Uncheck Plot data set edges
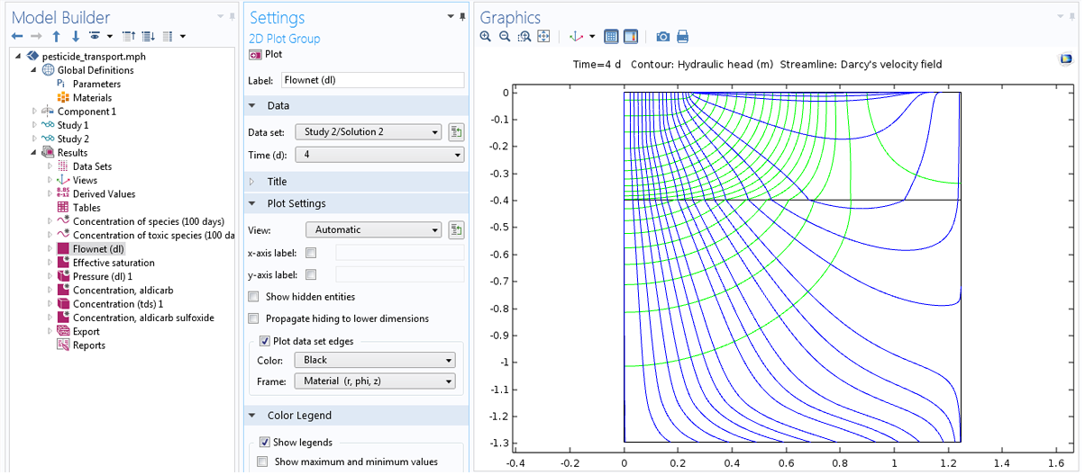1085x475 pixels. tap(265, 341)
